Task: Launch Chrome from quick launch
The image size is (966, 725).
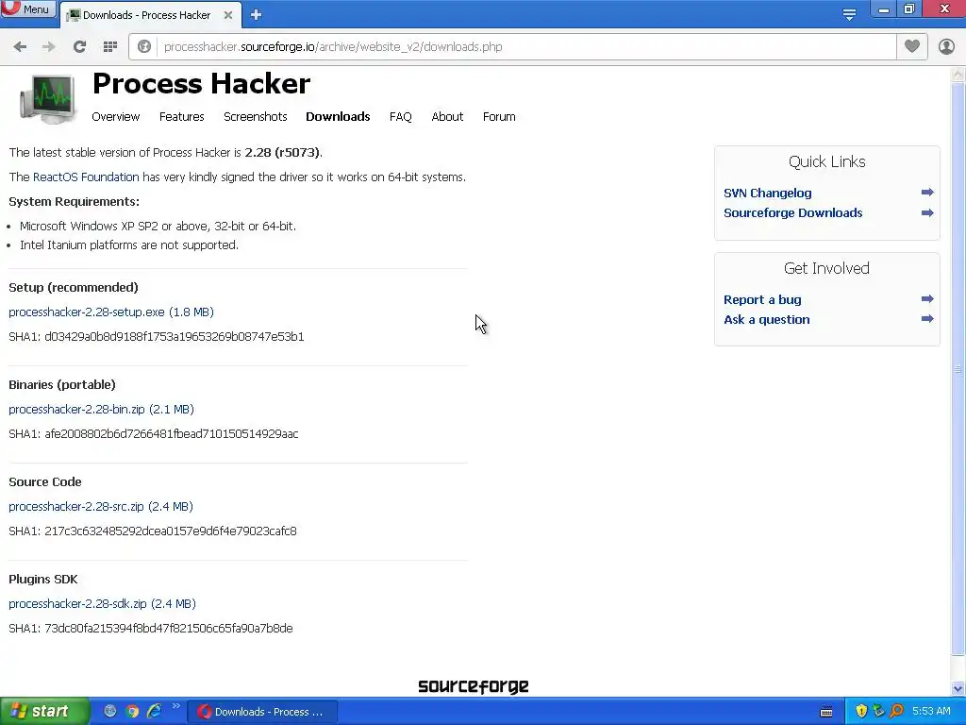Action: pos(132,712)
